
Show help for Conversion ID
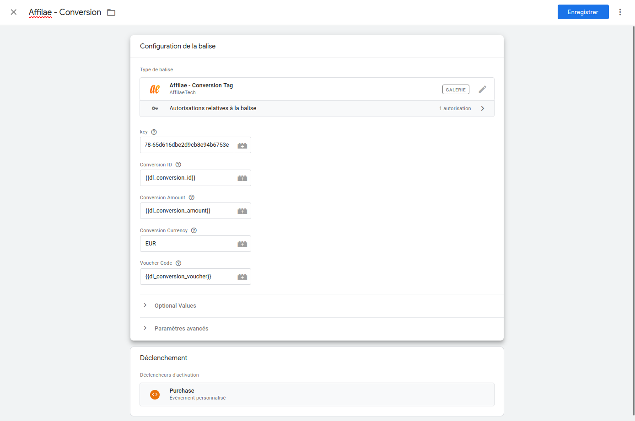[178, 165]
